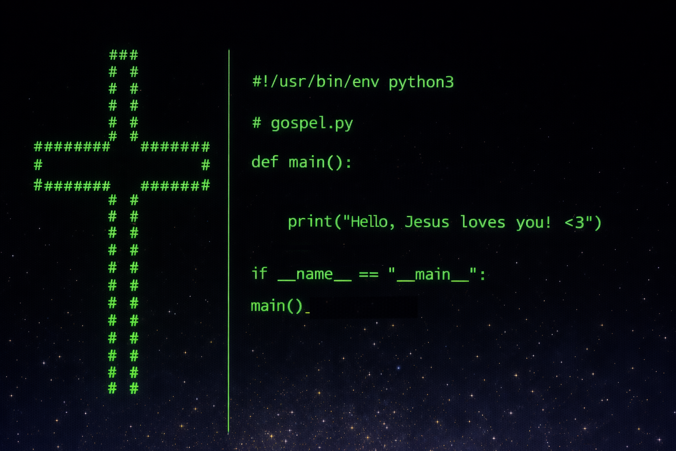Click the single # at cross's right arm end

[206, 165]
